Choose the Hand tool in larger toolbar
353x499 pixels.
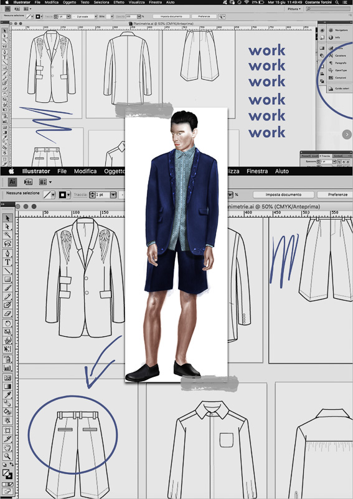coord(7,448)
